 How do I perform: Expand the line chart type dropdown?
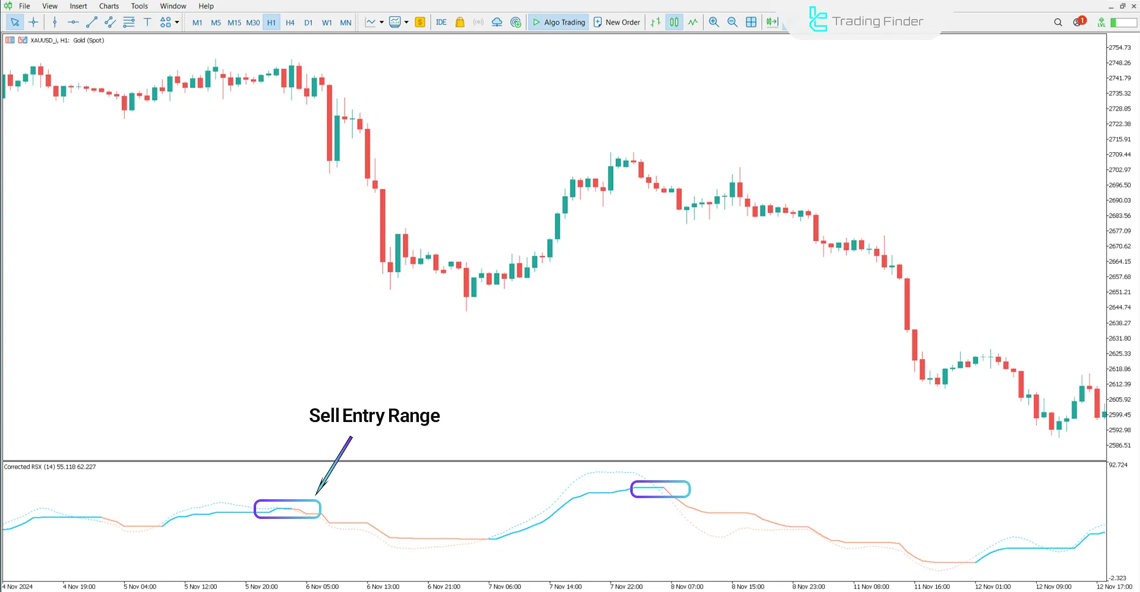click(x=381, y=22)
